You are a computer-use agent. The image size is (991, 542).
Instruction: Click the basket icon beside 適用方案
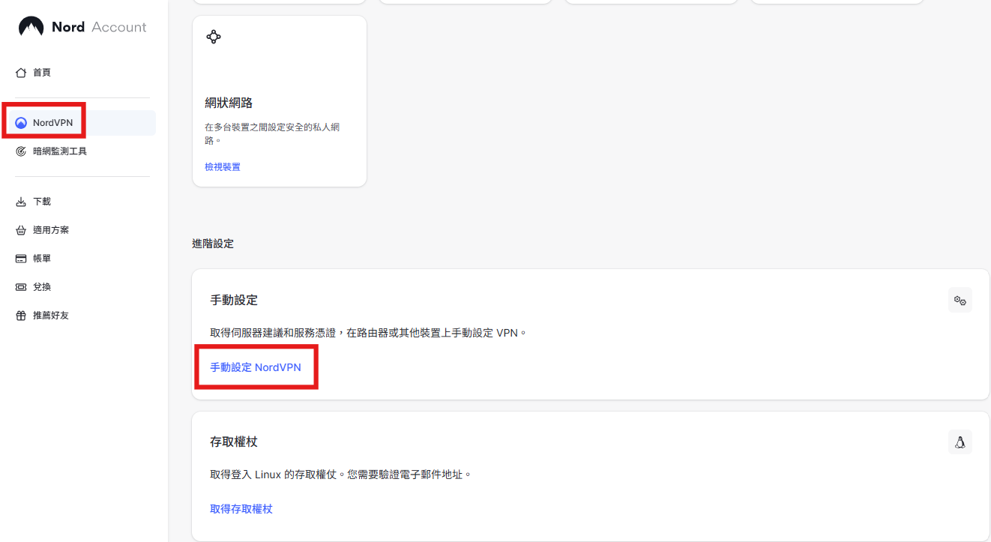coord(21,230)
